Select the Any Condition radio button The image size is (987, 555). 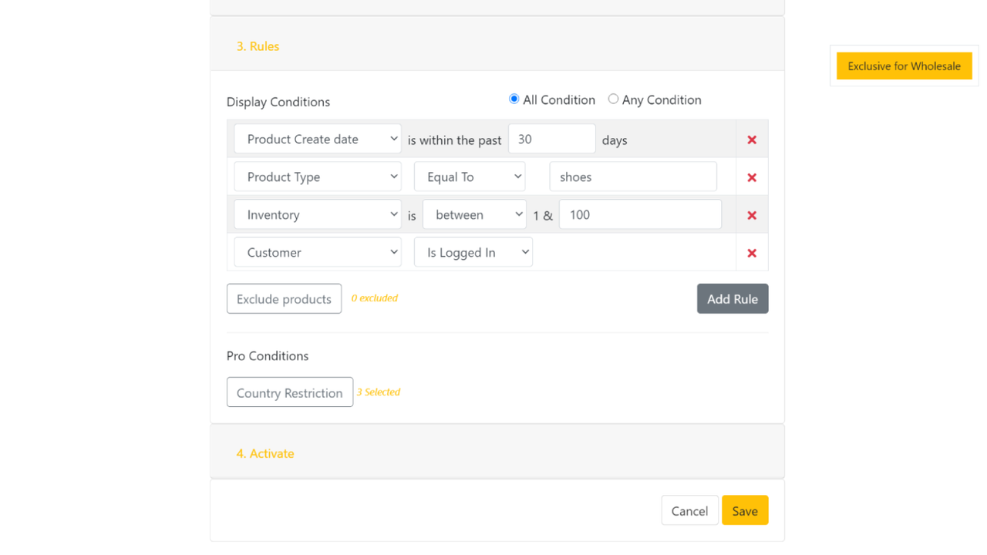(613, 99)
